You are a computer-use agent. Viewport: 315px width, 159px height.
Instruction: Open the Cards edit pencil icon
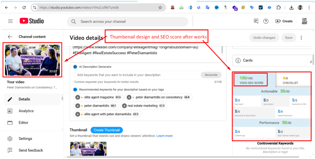pyautogui.click(x=311, y=61)
